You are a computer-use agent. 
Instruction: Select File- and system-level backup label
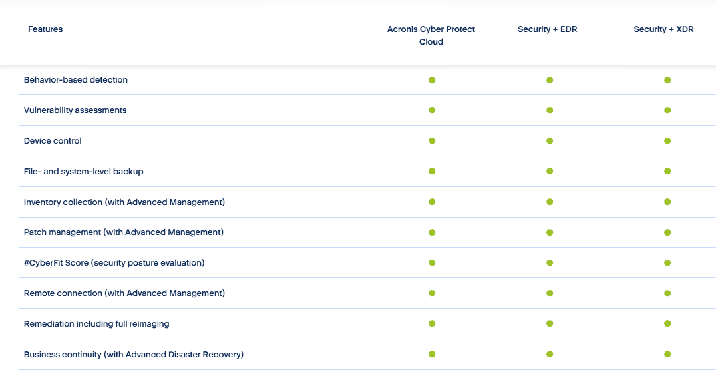point(84,171)
